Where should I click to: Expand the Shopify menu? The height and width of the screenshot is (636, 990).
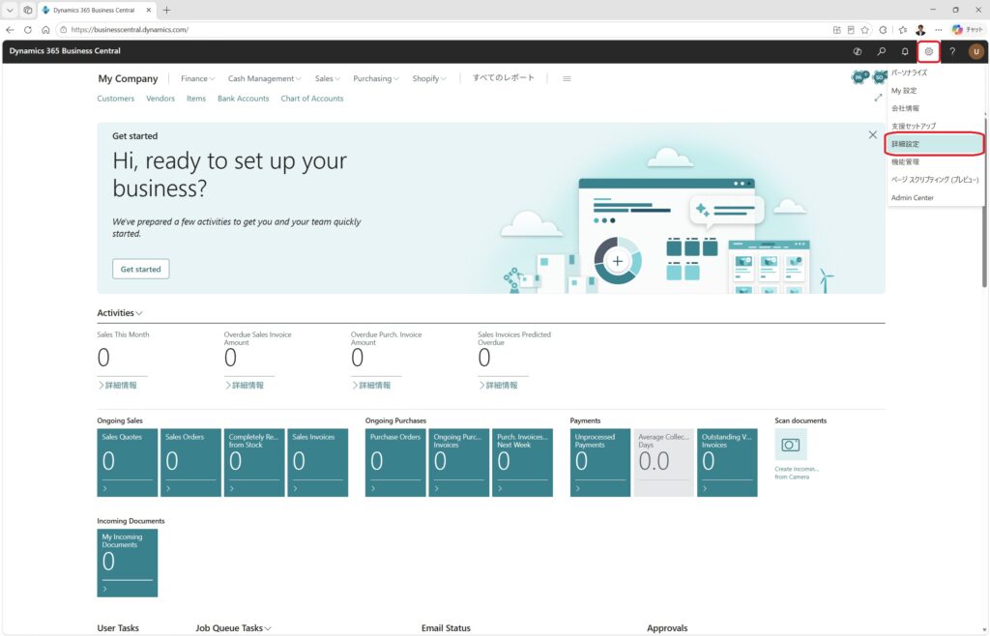pos(429,79)
